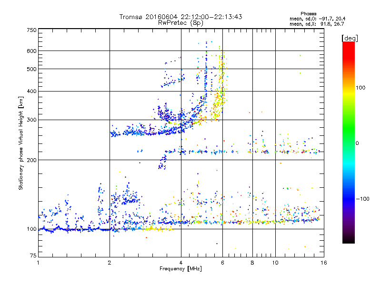Click the x-axis label "Frequency [MHz]"
The height and width of the screenshot is (286, 381).
[x=180, y=269]
